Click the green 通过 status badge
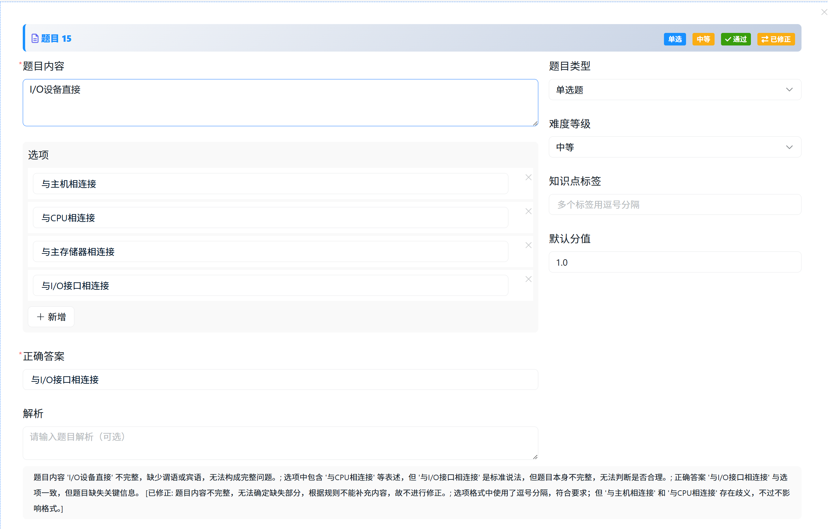The width and height of the screenshot is (828, 529). [x=736, y=39]
